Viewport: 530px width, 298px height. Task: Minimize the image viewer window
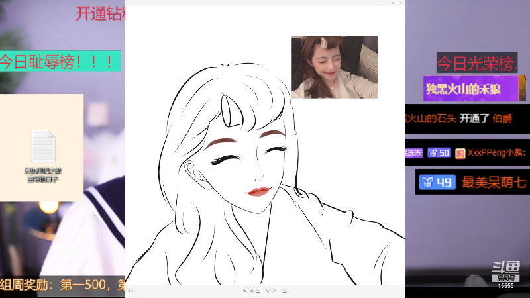coord(386,3)
